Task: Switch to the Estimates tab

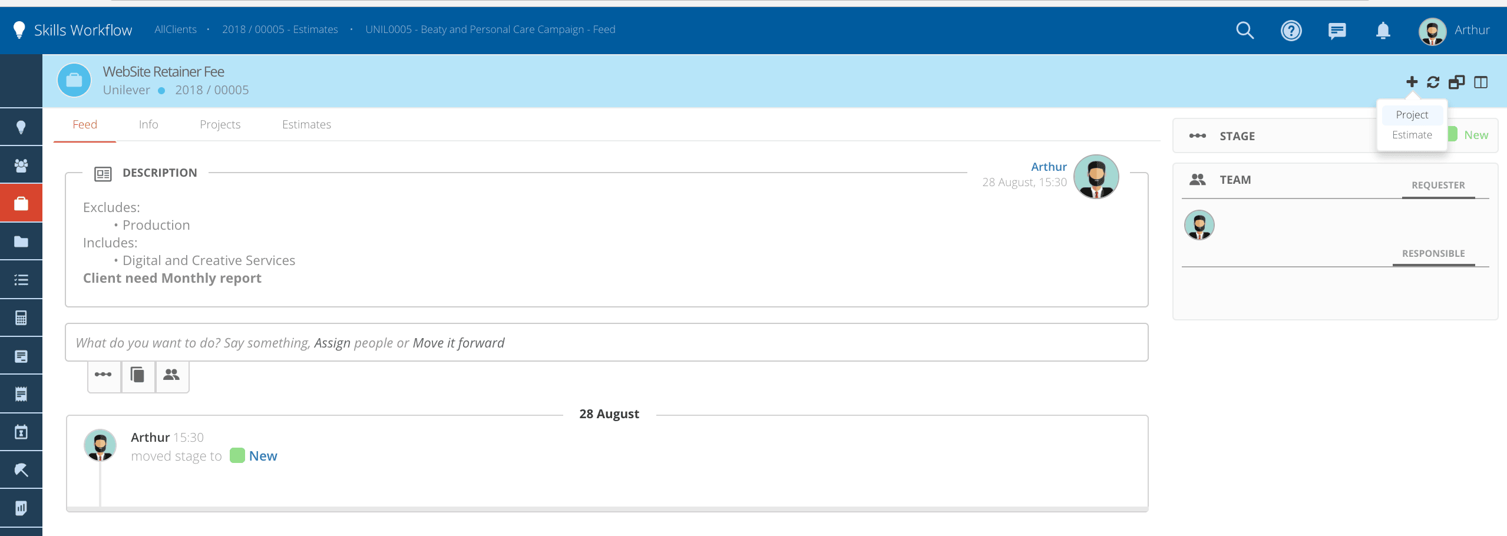Action: pos(306,124)
